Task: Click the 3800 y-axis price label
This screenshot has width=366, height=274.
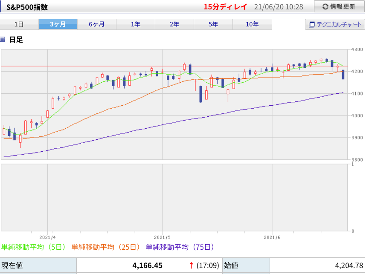Action: 357,160
